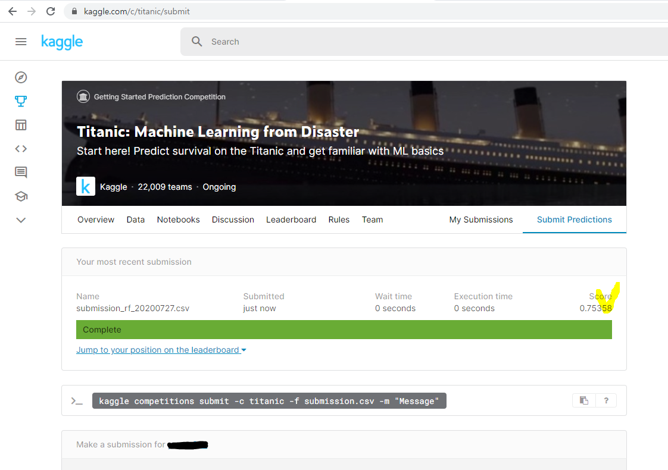
Task: Click the terminal prompt icon
Action: pos(77,401)
